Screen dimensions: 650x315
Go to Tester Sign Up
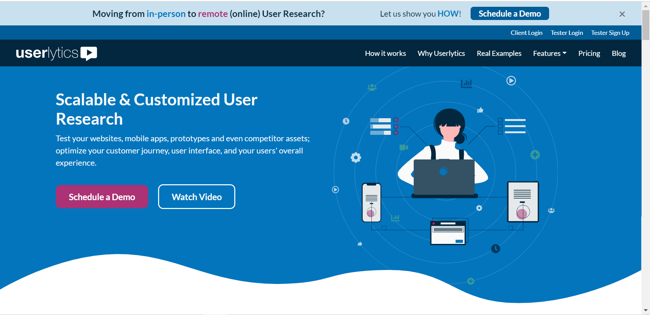(610, 33)
